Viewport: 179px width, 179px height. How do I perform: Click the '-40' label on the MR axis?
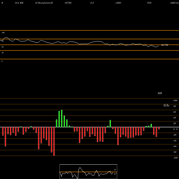coord(175,141)
